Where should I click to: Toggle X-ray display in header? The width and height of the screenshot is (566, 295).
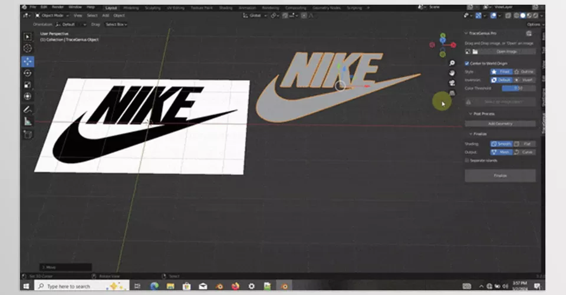[508, 15]
